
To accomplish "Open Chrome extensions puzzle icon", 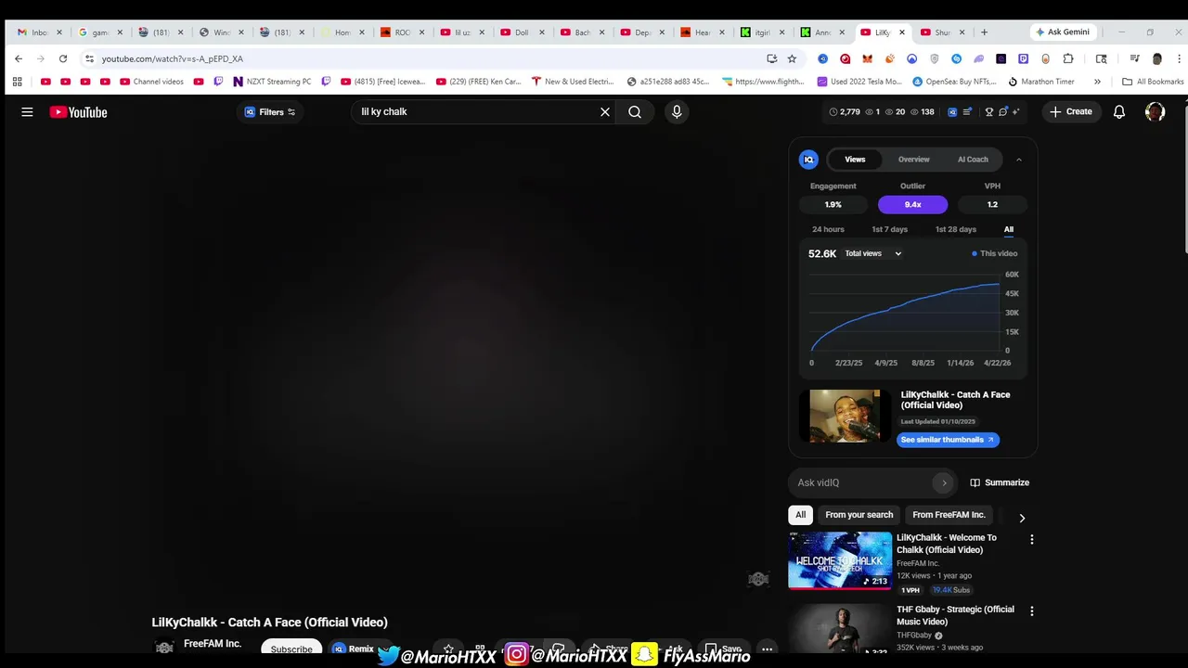I will [x=1068, y=58].
